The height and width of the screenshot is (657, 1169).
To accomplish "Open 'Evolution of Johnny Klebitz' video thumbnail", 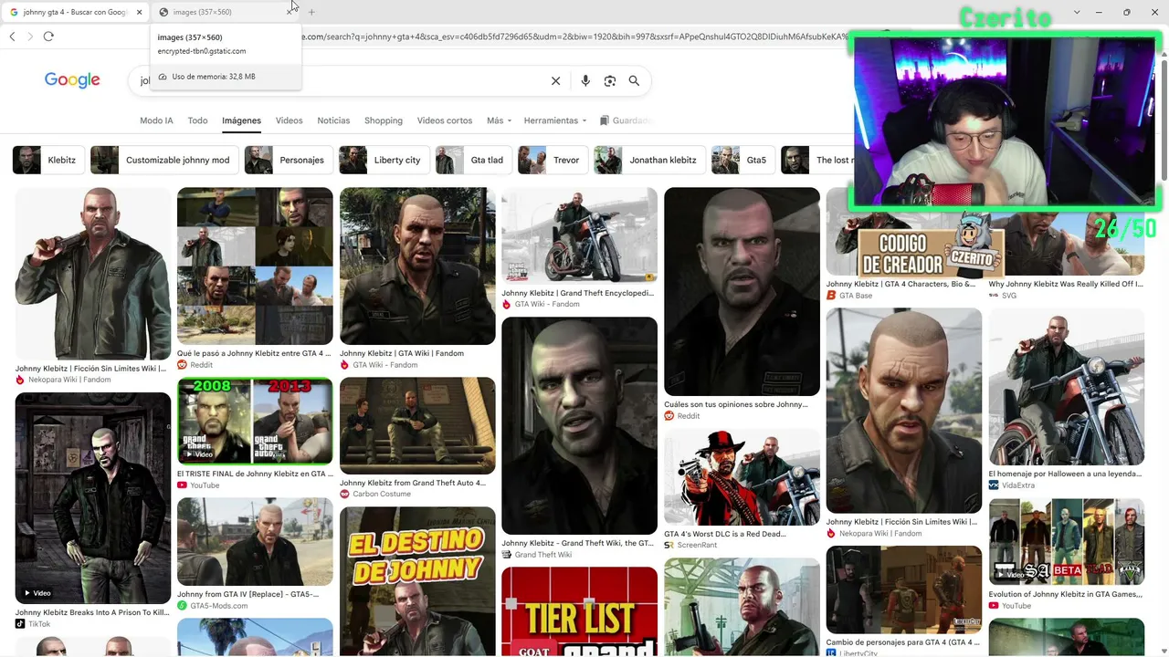I will tap(1067, 542).
